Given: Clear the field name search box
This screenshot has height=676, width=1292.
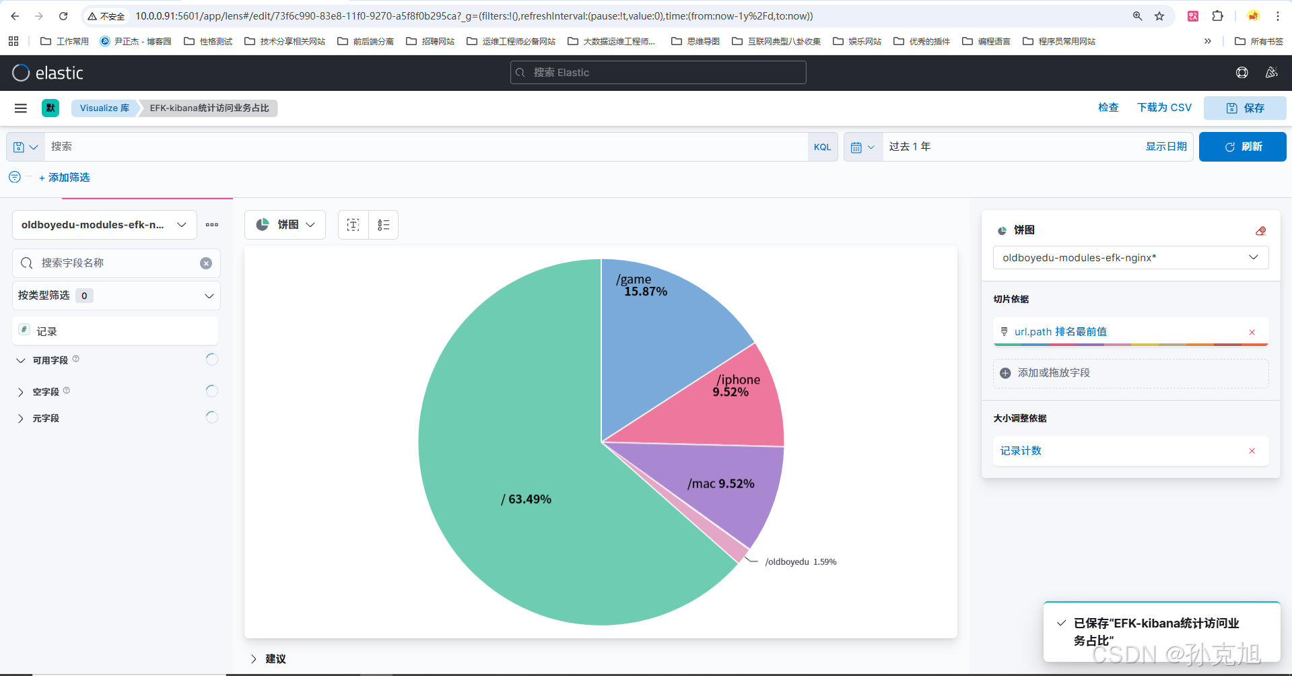Looking at the screenshot, I should click(206, 263).
